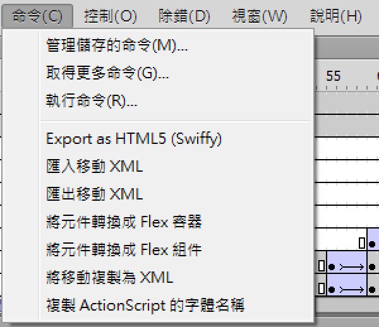The height and width of the screenshot is (327, 379).
Task: Choose 取得更多命令(G)... item
Action: 175,73
